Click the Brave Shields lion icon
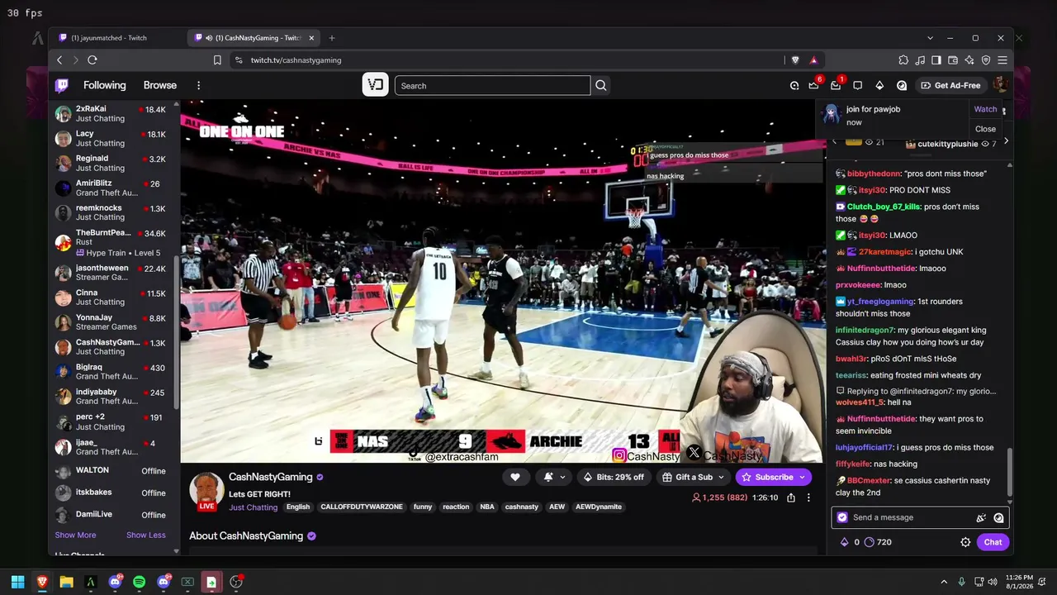 [x=795, y=60]
